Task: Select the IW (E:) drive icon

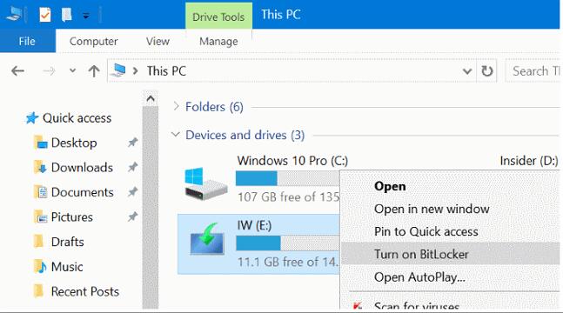Action: [x=207, y=238]
